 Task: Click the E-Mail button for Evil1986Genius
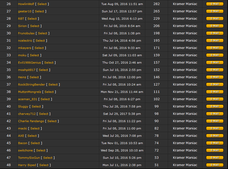(215, 62)
